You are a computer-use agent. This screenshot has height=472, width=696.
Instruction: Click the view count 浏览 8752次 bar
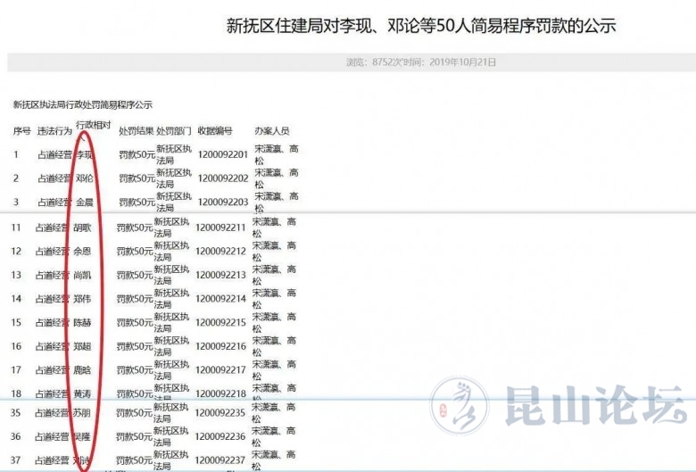pyautogui.click(x=371, y=62)
